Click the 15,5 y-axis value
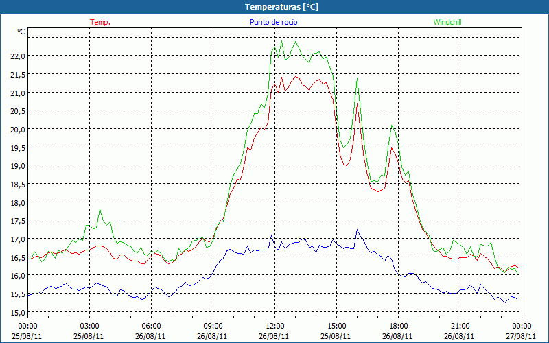This screenshot has height=343, width=549. point(17,294)
